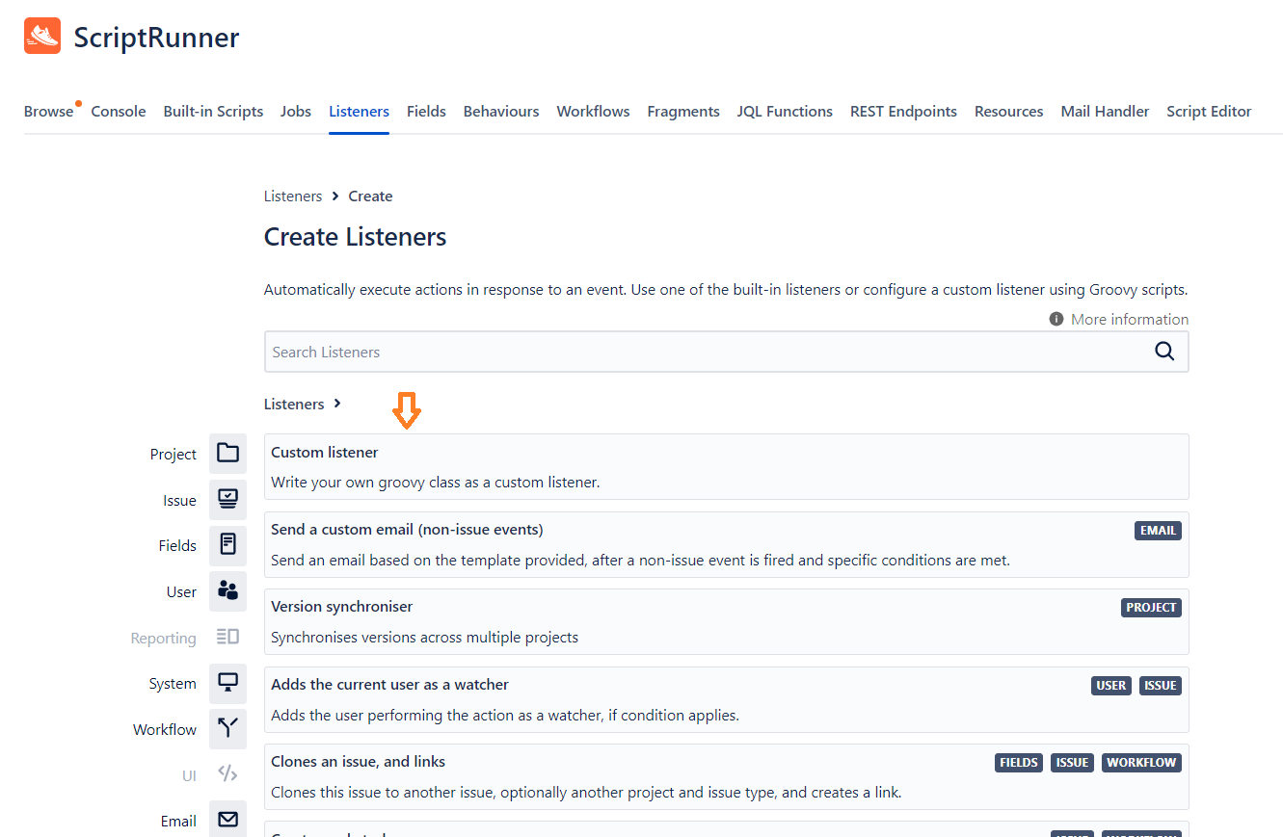Click the More information info icon
Image resolution: width=1283 pixels, height=837 pixels.
(1056, 319)
